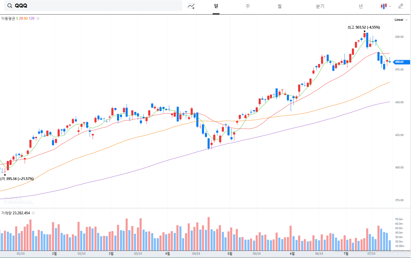Switch to the 주 (weekly) tab
This screenshot has height=258, width=411.
pyautogui.click(x=248, y=6)
